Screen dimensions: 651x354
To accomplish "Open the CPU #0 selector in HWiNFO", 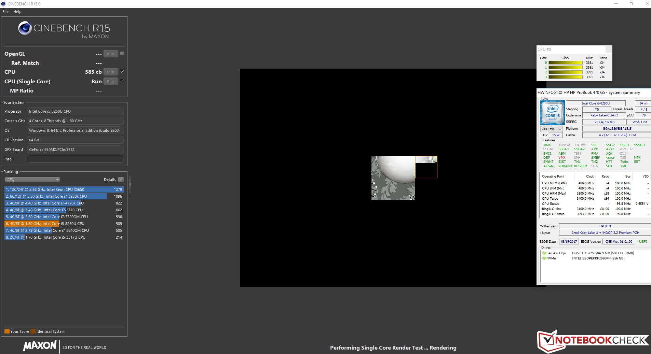I will click(552, 129).
